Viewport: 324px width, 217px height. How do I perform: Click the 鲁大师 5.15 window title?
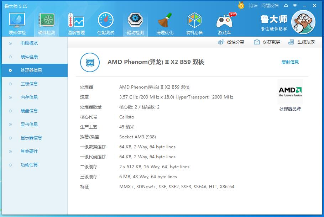(x=16, y=6)
